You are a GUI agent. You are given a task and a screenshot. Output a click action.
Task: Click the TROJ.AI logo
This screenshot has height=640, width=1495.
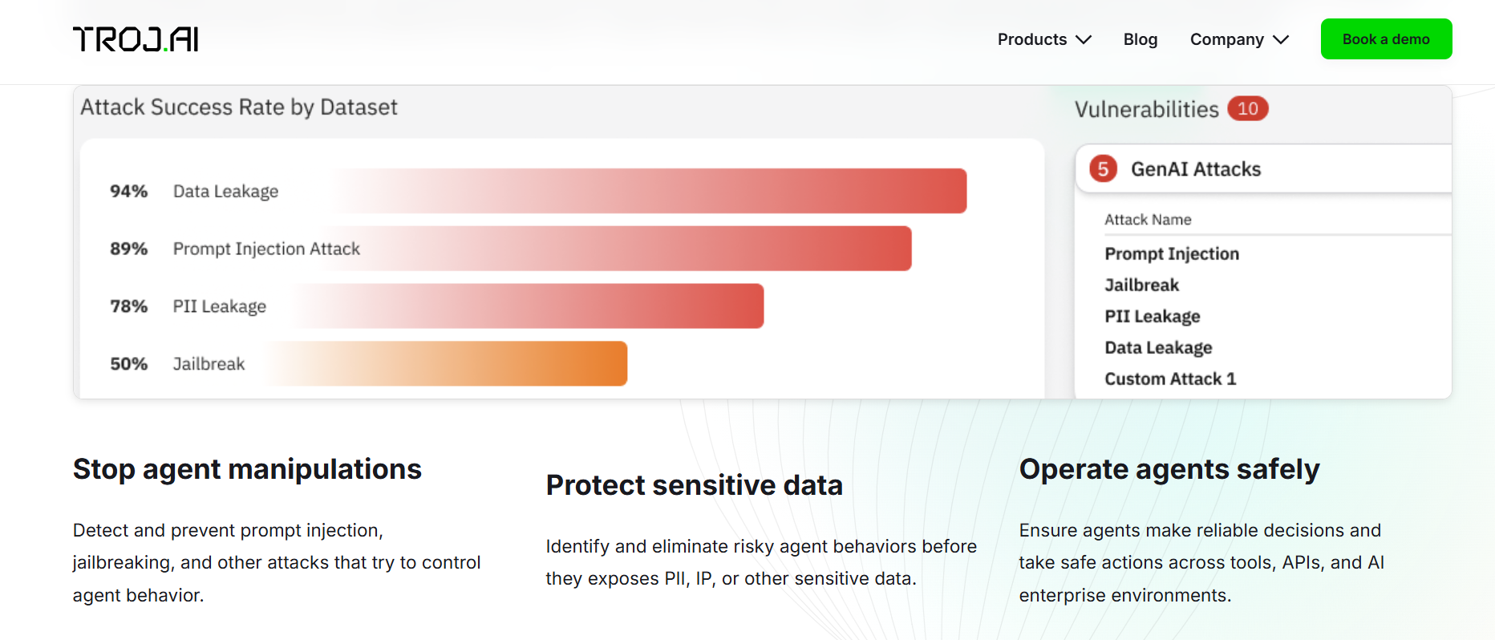pyautogui.click(x=136, y=39)
